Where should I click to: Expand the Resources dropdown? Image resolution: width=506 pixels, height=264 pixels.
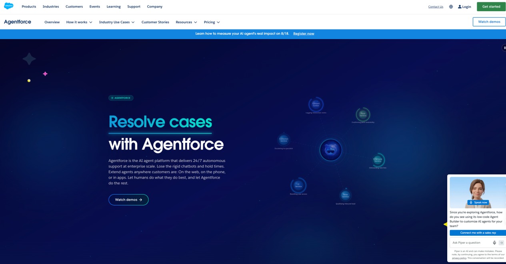186,22
